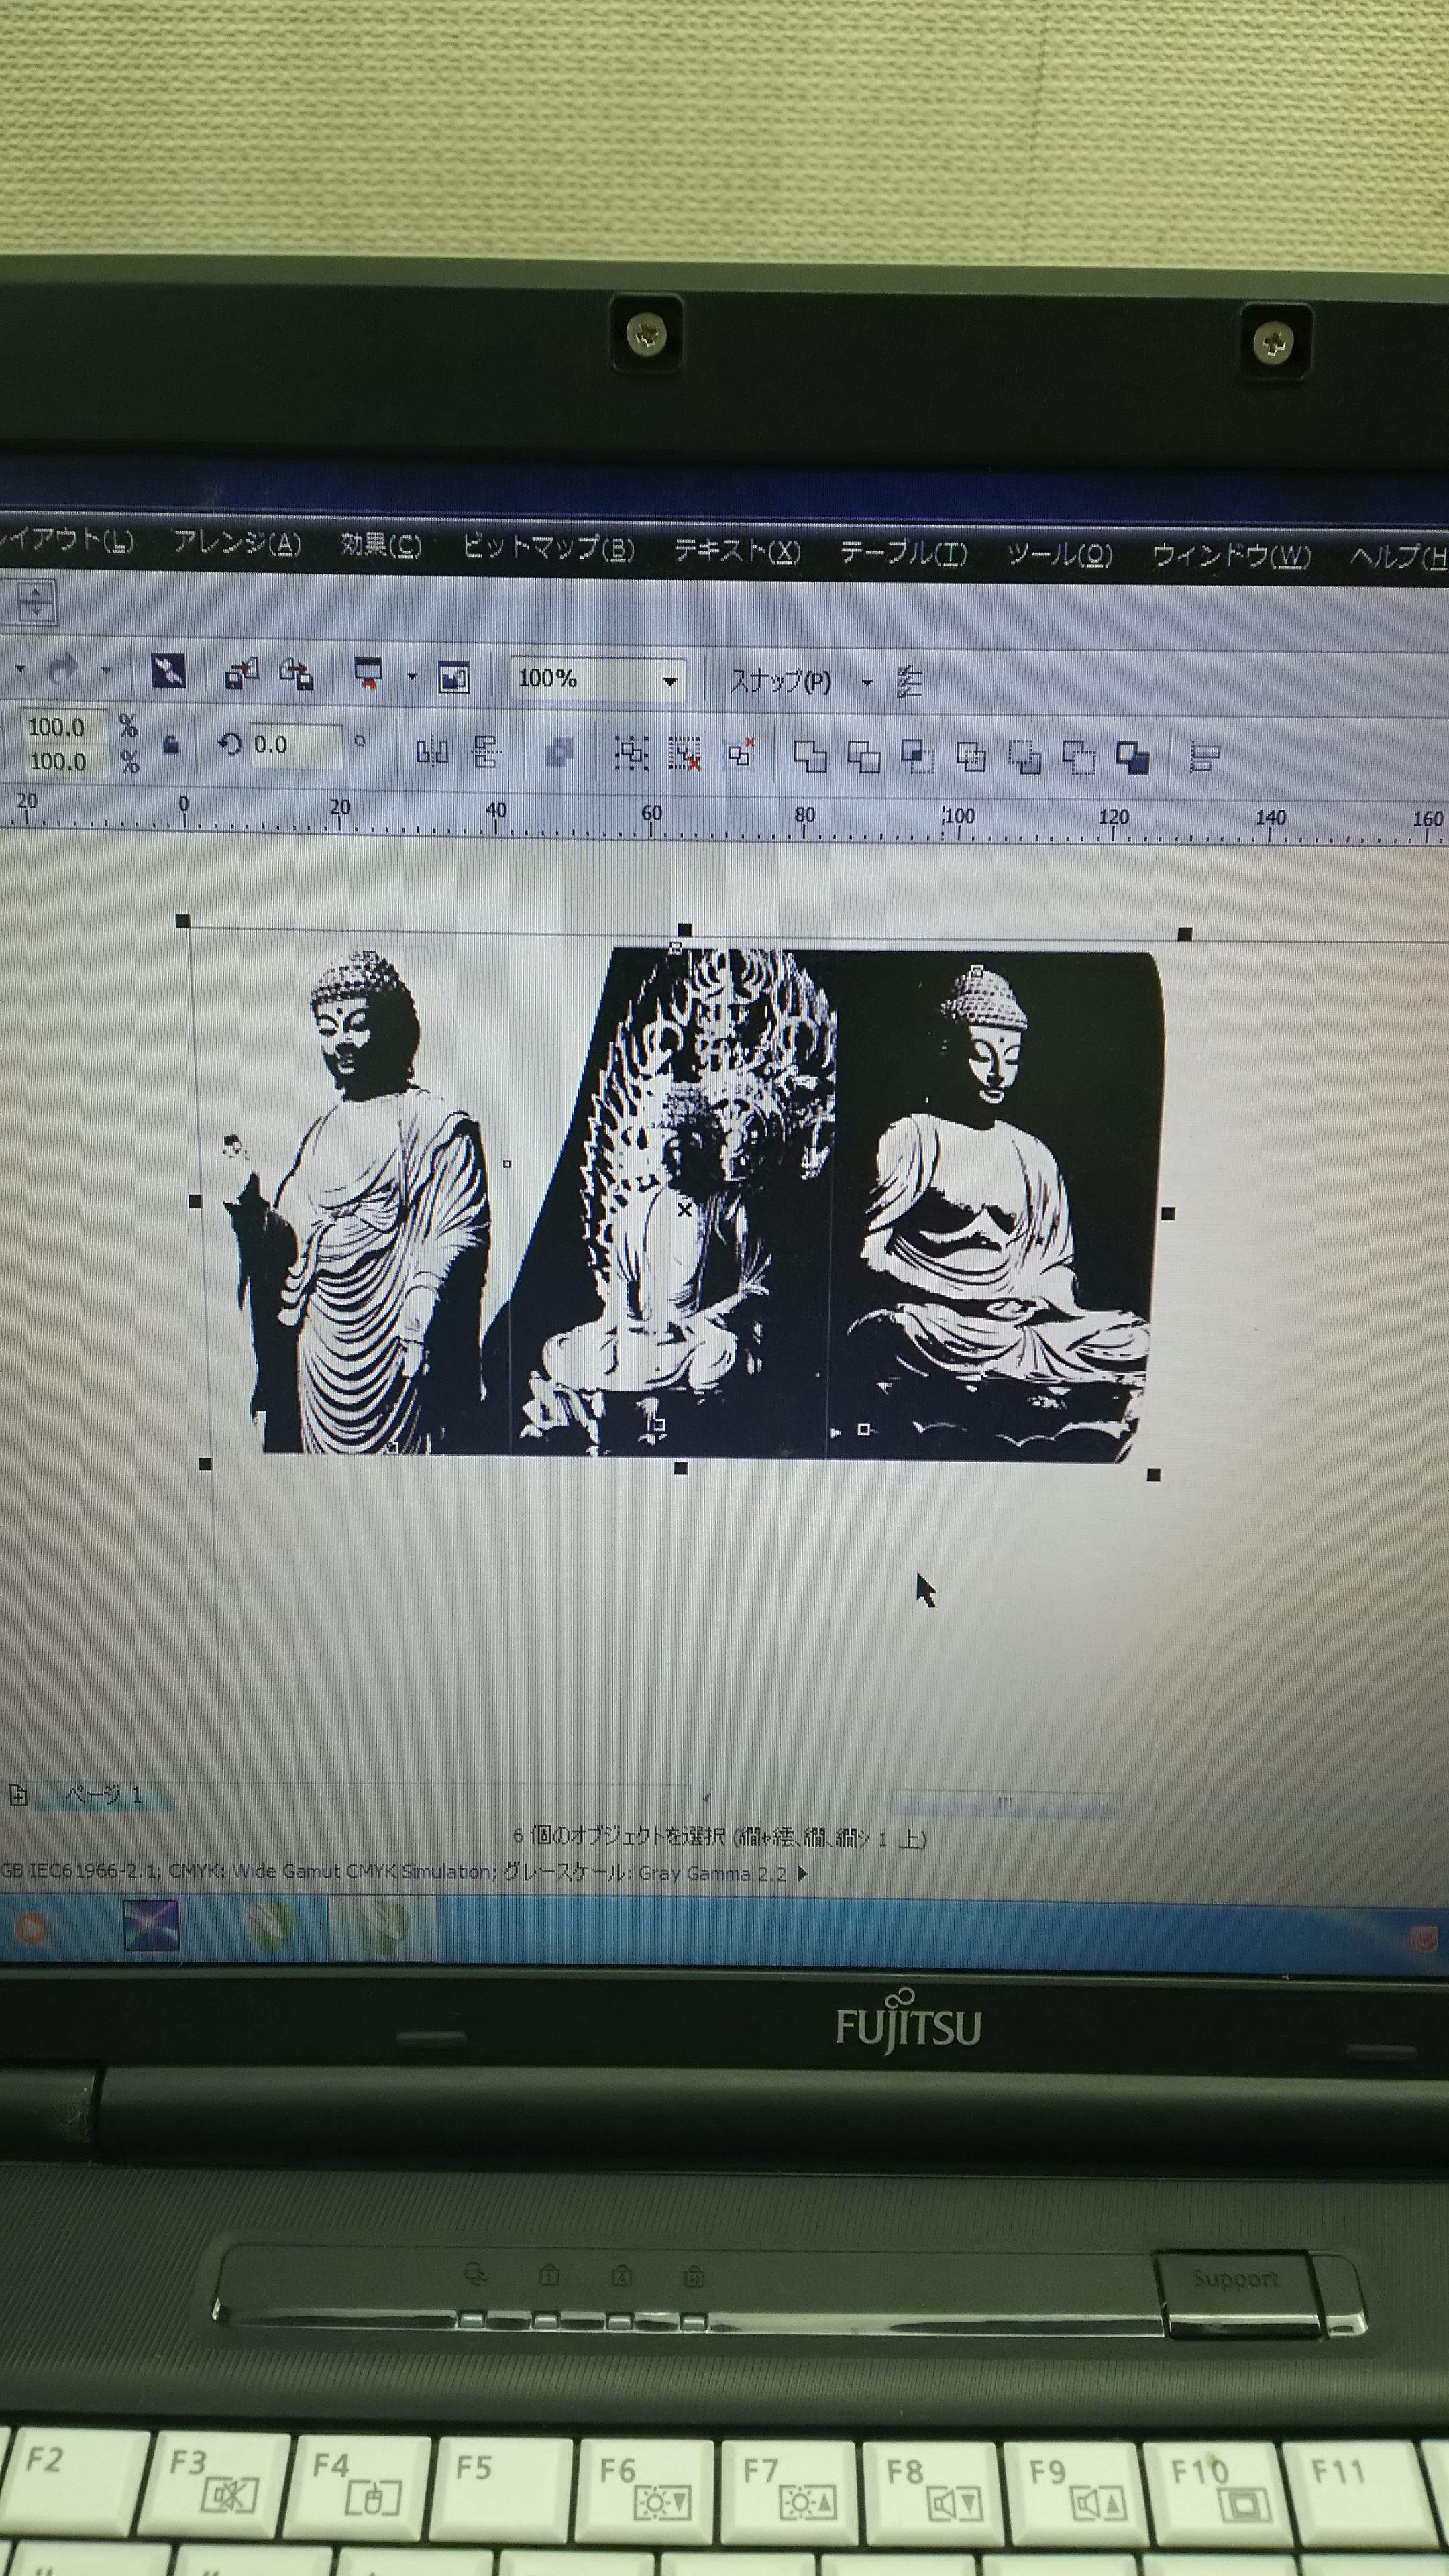
Task: Click the Redo arrow icon
Action: pos(63,669)
